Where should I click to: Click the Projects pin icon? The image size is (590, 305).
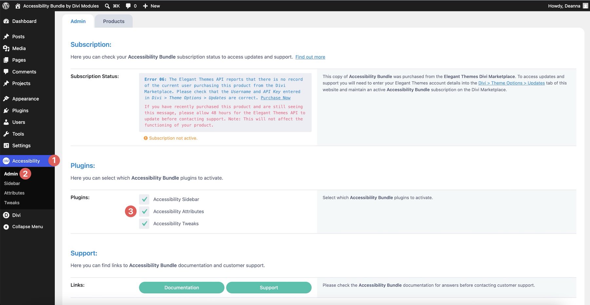point(6,83)
